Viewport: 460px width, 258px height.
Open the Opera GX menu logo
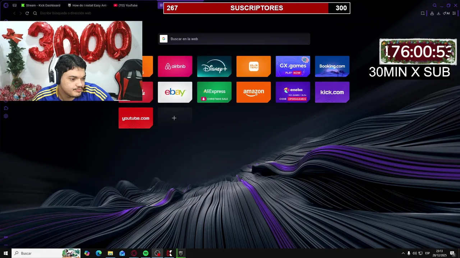pos(6,5)
